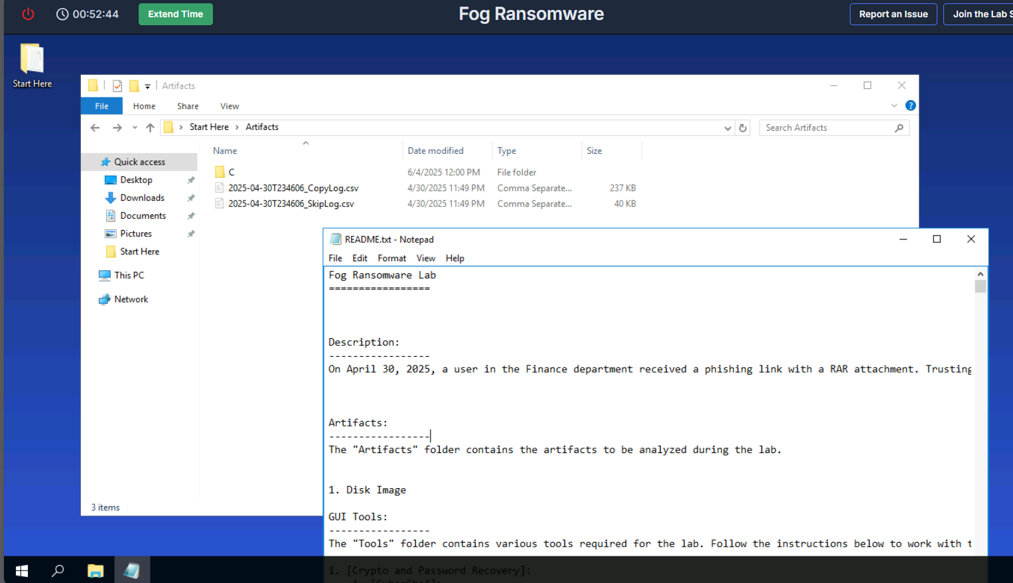Click the red power icon in lab header

pyautogui.click(x=28, y=14)
